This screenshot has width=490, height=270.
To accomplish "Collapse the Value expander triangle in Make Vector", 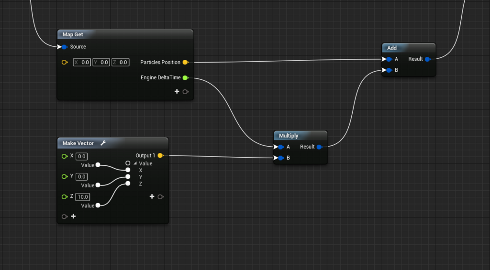I will coord(135,163).
